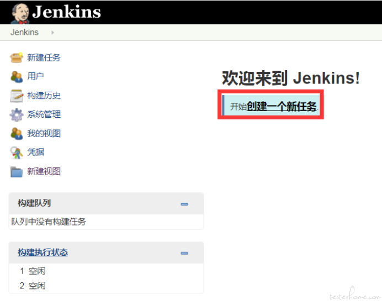Screen dimensions: 382x305
Task: Click the Jenkins breadcrumb link
Action: tap(24, 32)
